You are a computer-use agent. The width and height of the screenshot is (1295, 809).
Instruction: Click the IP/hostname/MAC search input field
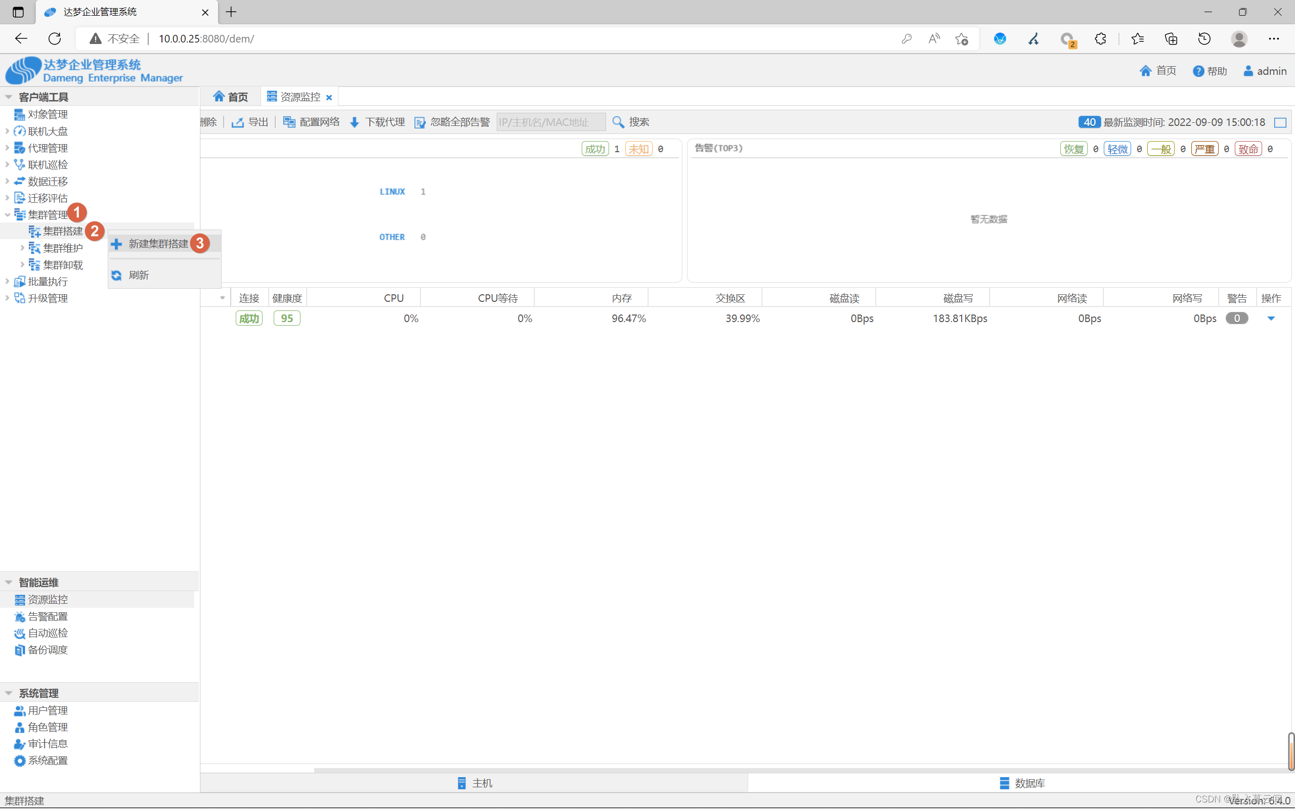551,122
